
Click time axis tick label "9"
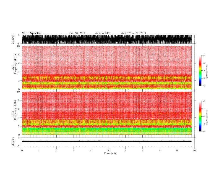point(177,150)
